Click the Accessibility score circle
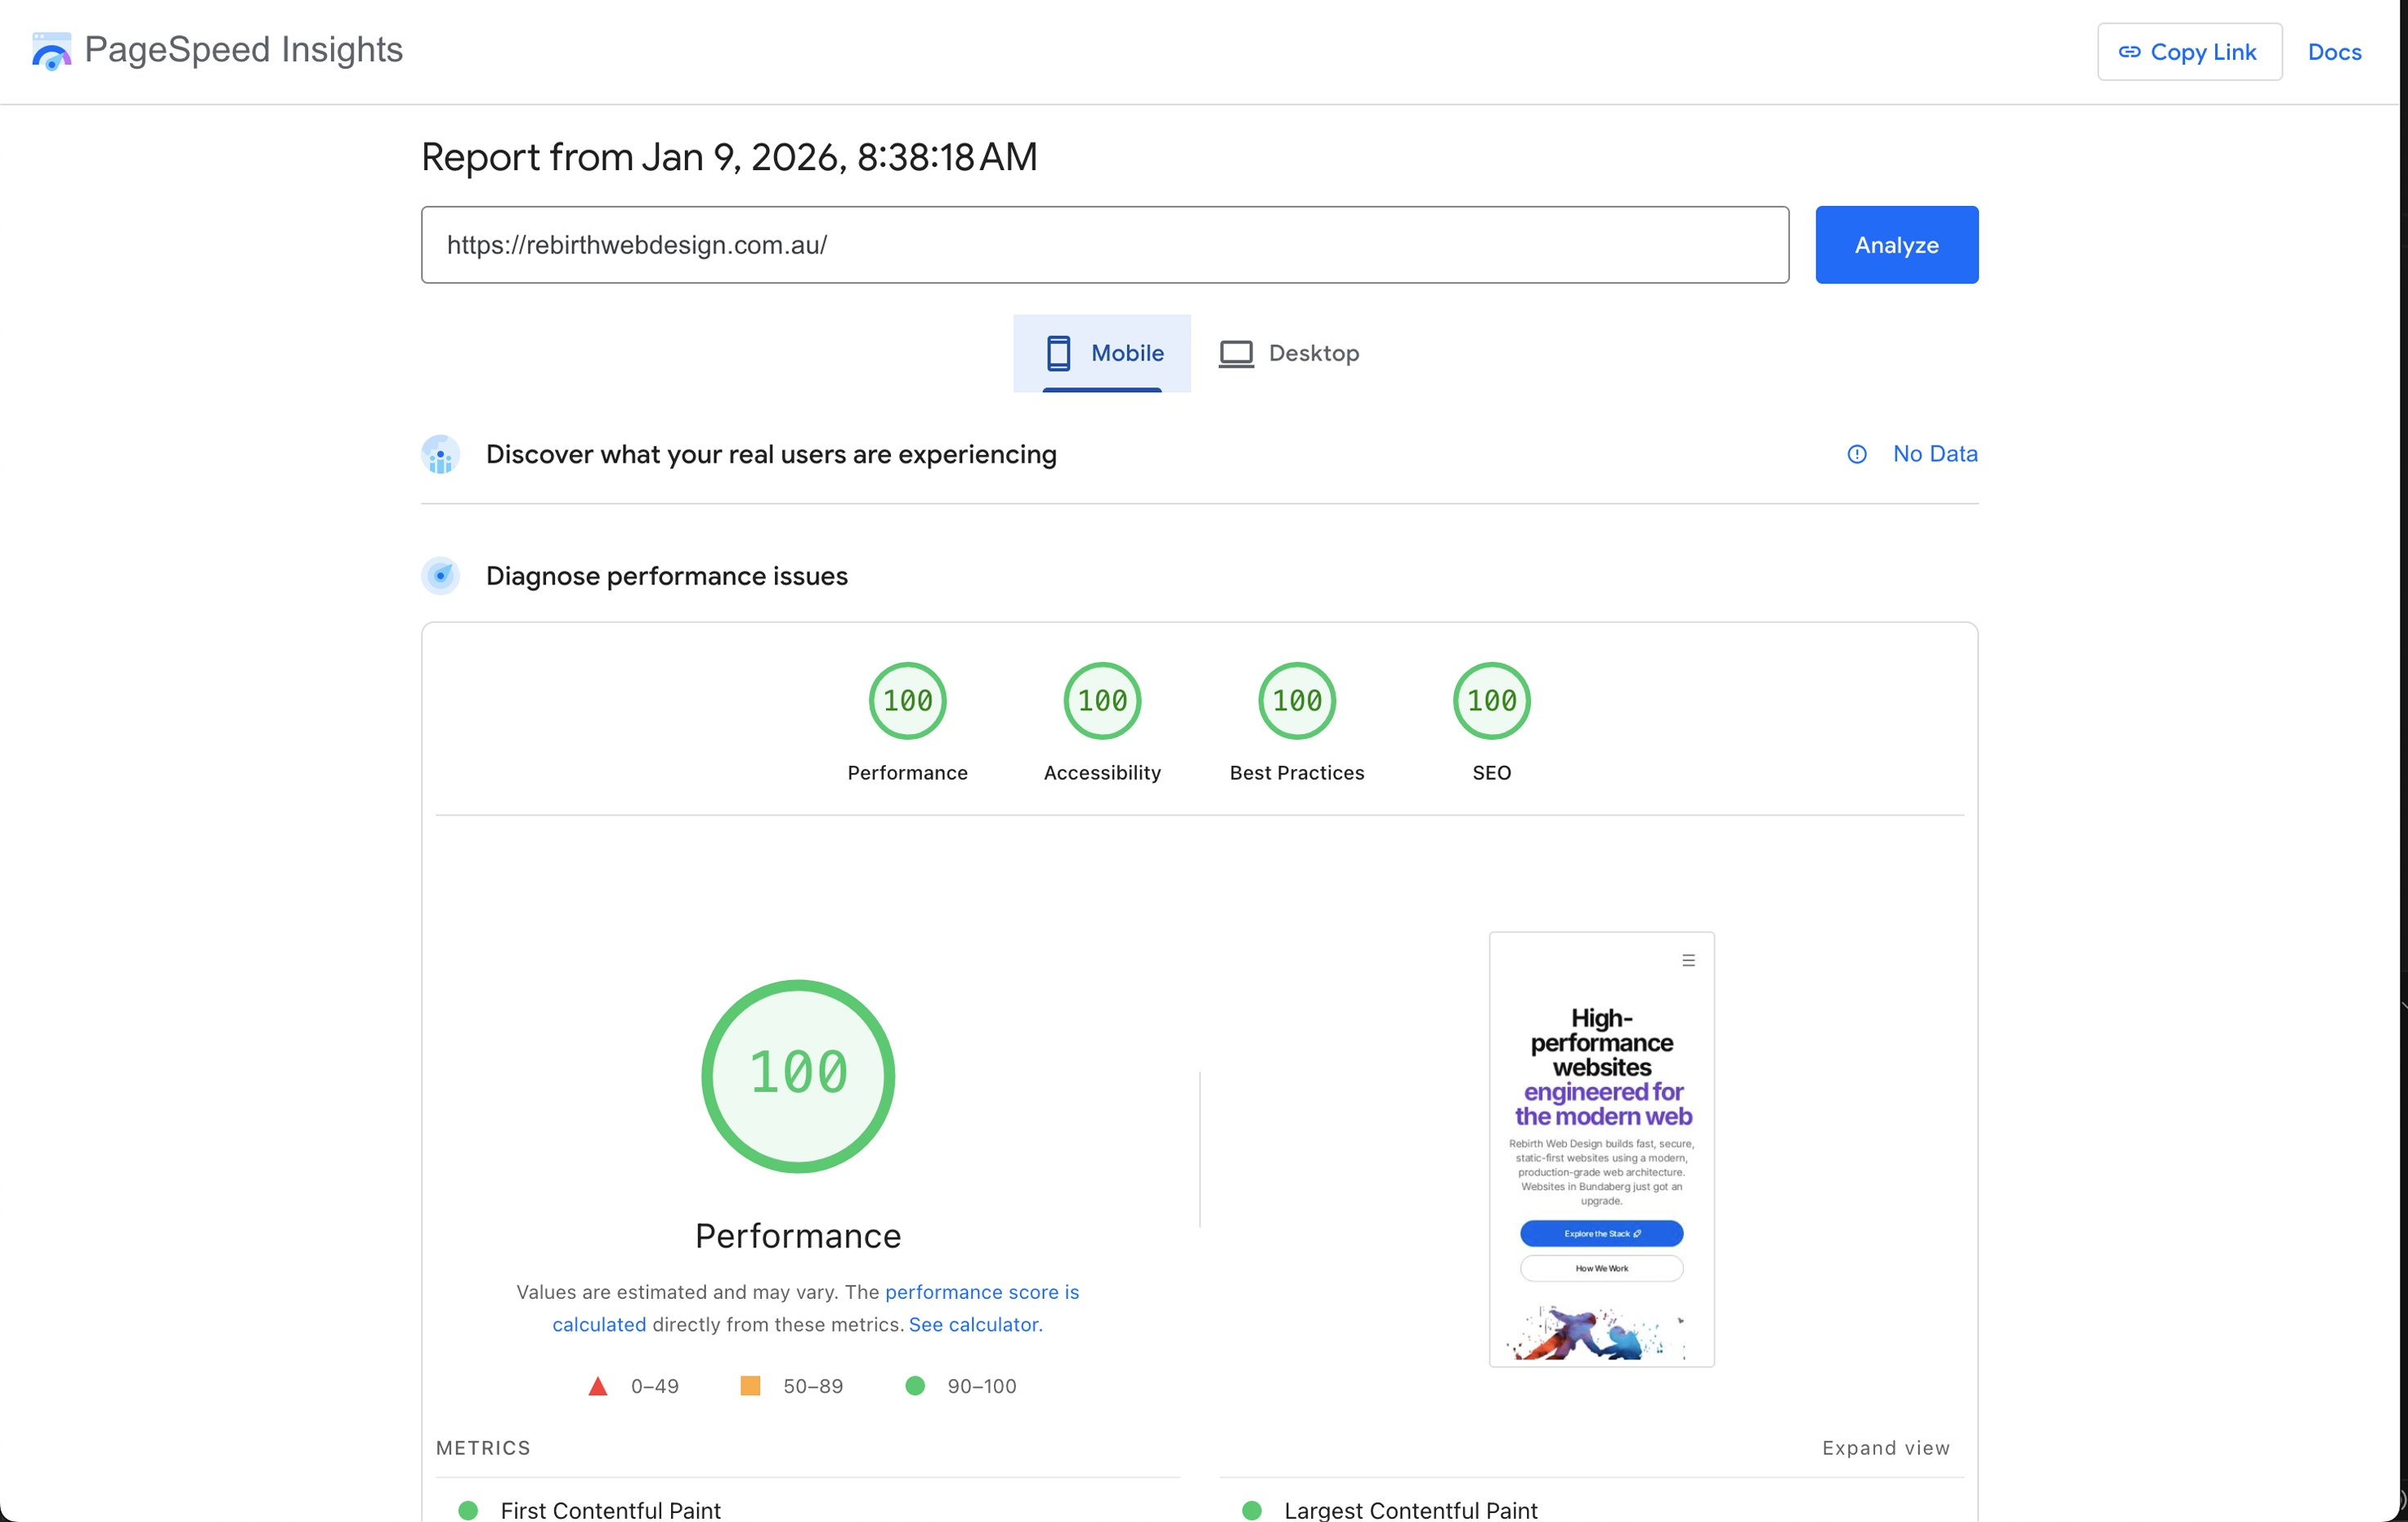2408x1522 pixels. (1101, 700)
